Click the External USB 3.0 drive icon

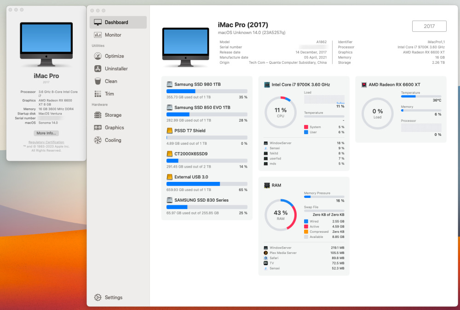pyautogui.click(x=170, y=177)
